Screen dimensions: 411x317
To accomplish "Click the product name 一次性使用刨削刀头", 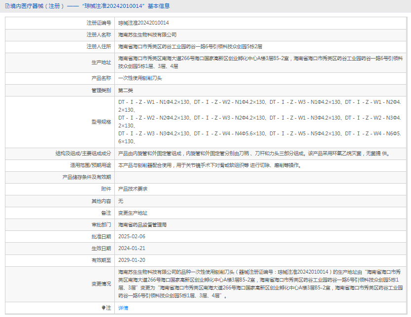I will pyautogui.click(x=140, y=78).
